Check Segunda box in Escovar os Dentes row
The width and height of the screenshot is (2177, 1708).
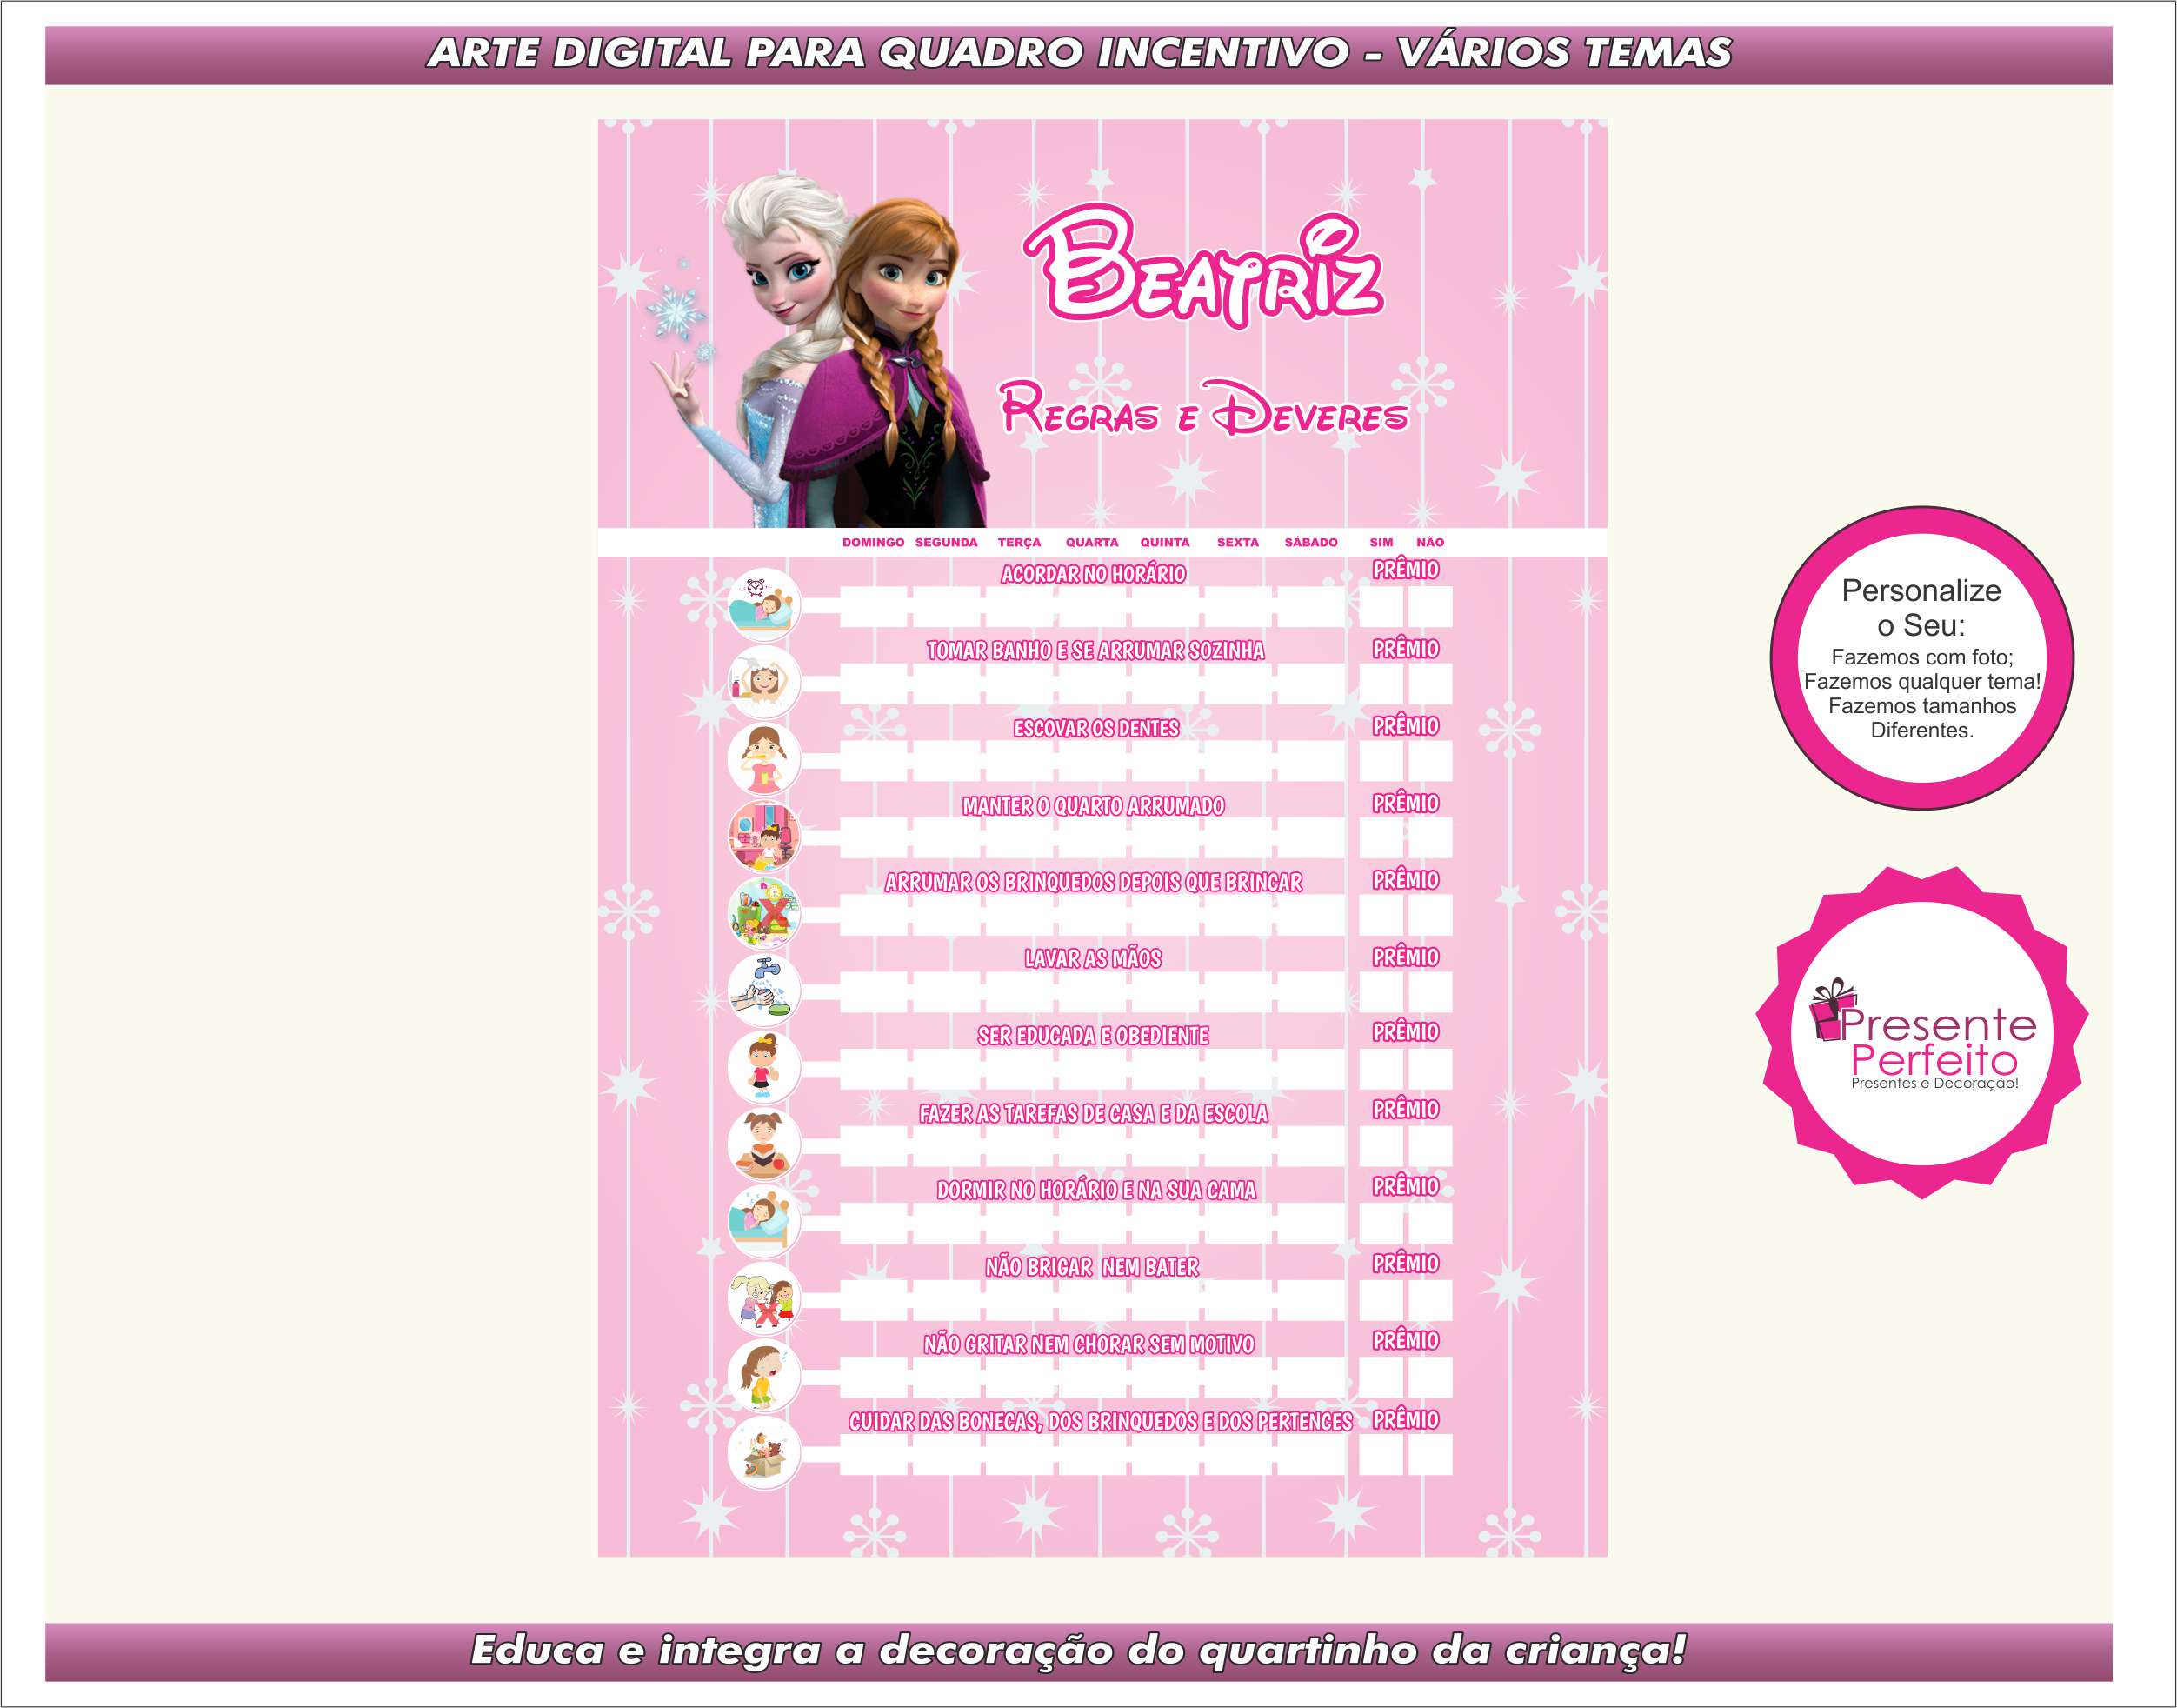click(x=947, y=761)
